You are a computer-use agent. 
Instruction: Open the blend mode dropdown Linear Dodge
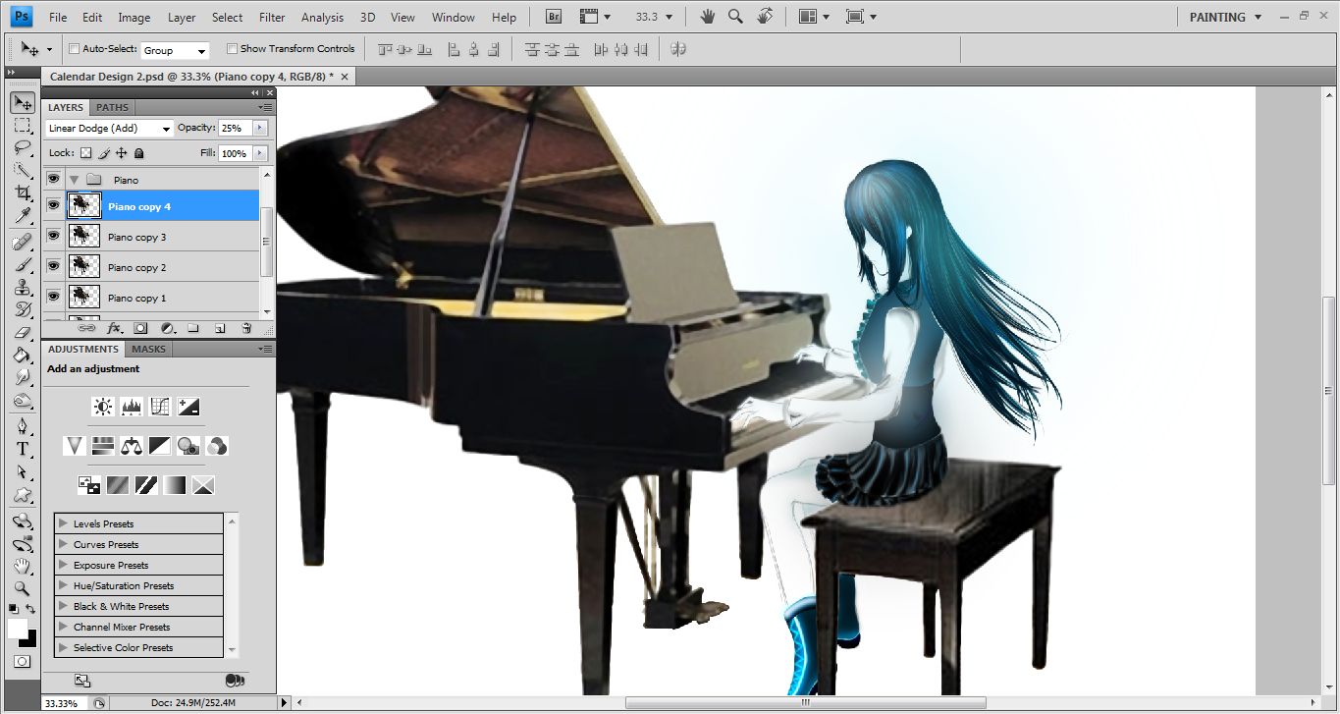[109, 128]
